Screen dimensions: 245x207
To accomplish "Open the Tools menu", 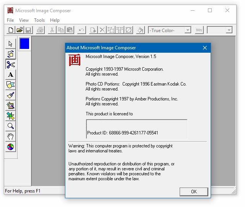I will pyautogui.click(x=39, y=20).
